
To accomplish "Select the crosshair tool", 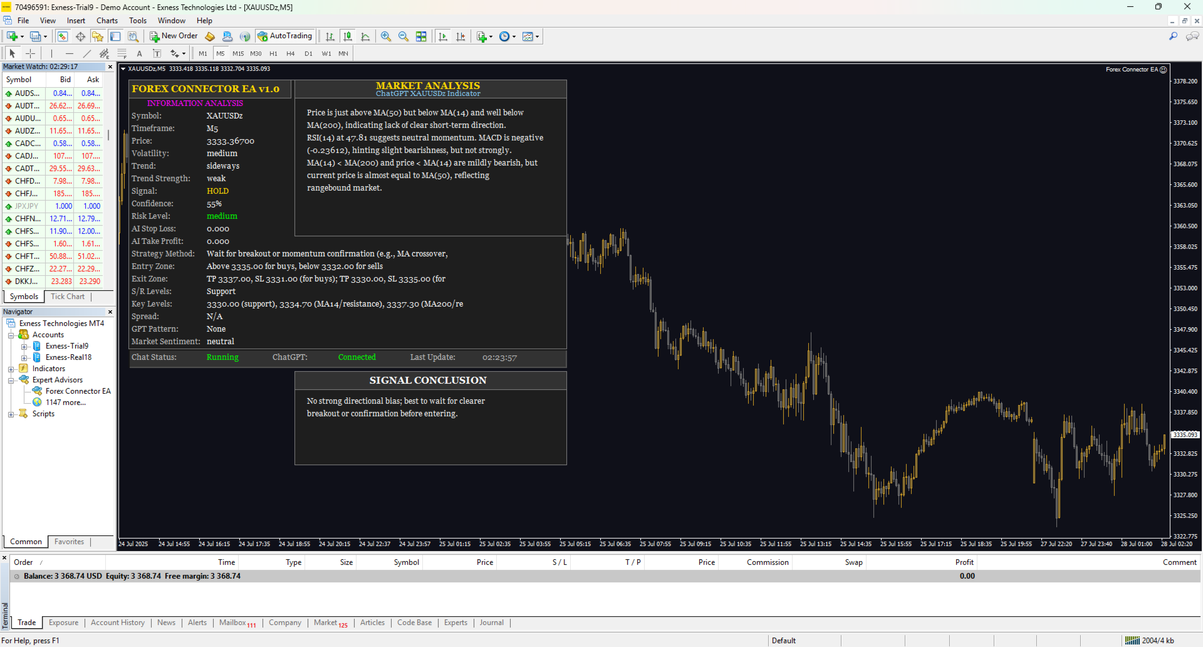I will 30,53.
